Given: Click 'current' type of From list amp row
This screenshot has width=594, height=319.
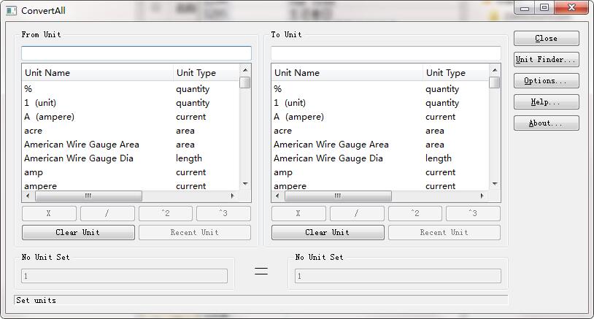Looking at the screenshot, I should point(190,172).
